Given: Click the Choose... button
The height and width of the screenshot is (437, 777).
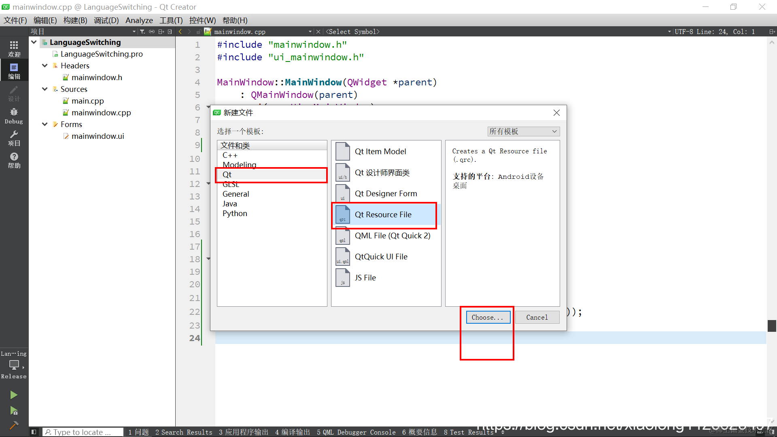Looking at the screenshot, I should point(488,317).
